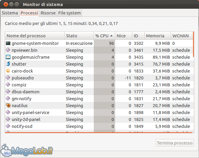Select the nautilus process name

tap(20, 106)
